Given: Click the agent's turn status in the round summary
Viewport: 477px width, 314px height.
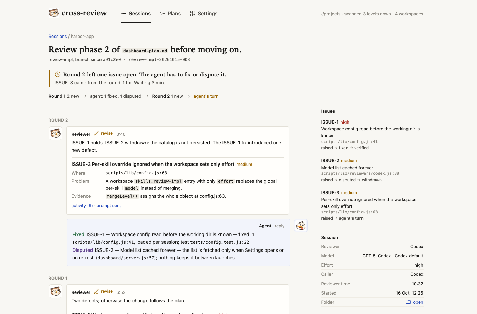Looking at the screenshot, I should (x=206, y=96).
